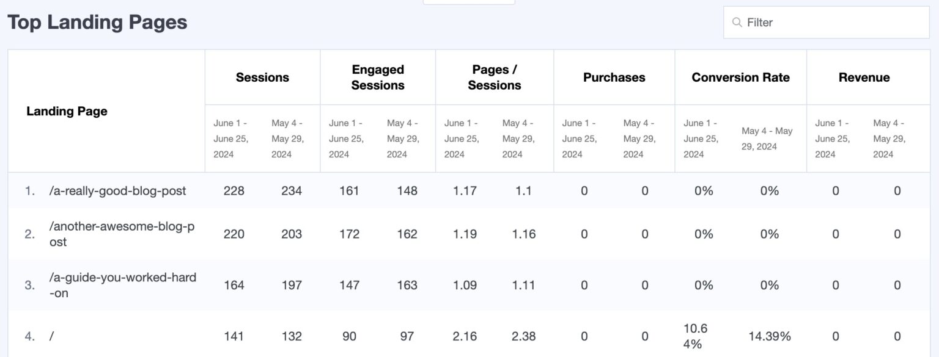Open the /a-guide-you-worked-hard-on landing page
939x357 pixels.
[122, 284]
